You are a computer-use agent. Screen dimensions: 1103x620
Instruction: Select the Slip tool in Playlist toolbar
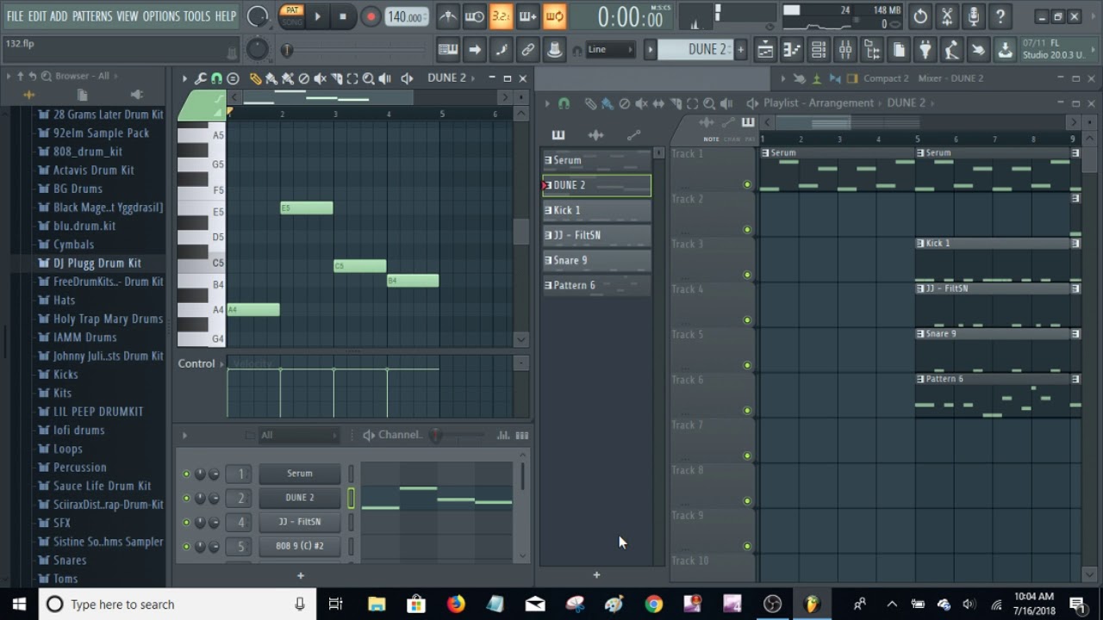point(658,103)
